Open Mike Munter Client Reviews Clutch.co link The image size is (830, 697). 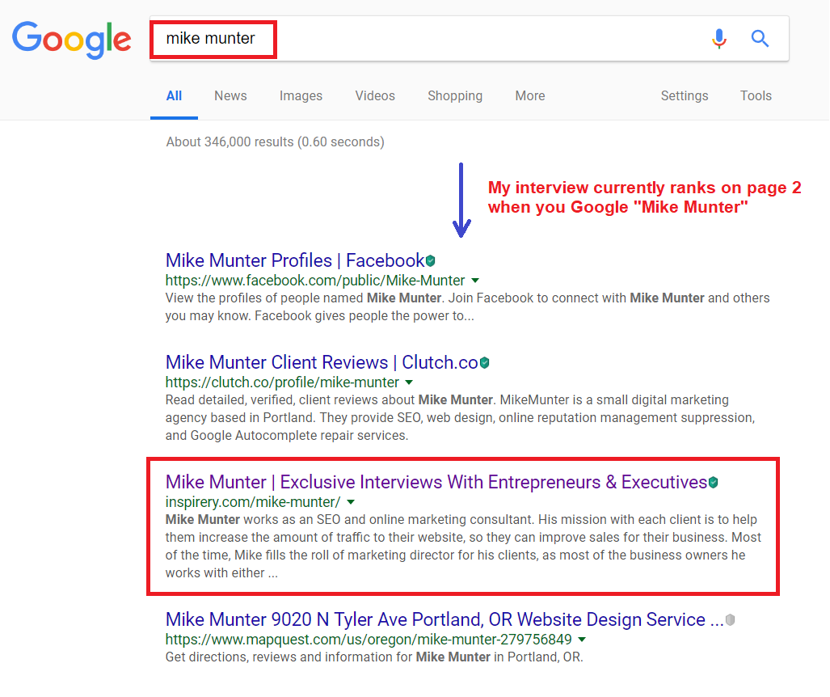[x=322, y=363]
